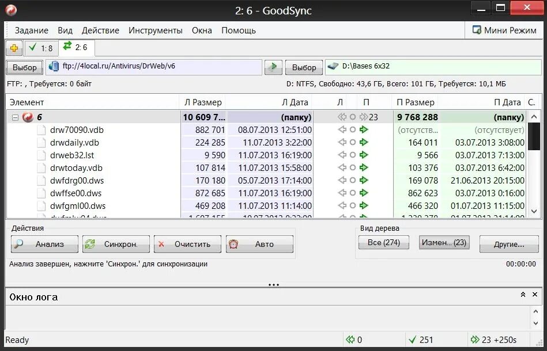The image size is (547, 351).
Task: Set do-nothing circle for dwffse00.dws
Action: [353, 193]
